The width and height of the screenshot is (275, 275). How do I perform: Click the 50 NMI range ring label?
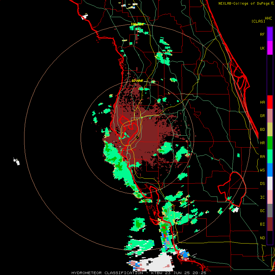(x=137, y=81)
